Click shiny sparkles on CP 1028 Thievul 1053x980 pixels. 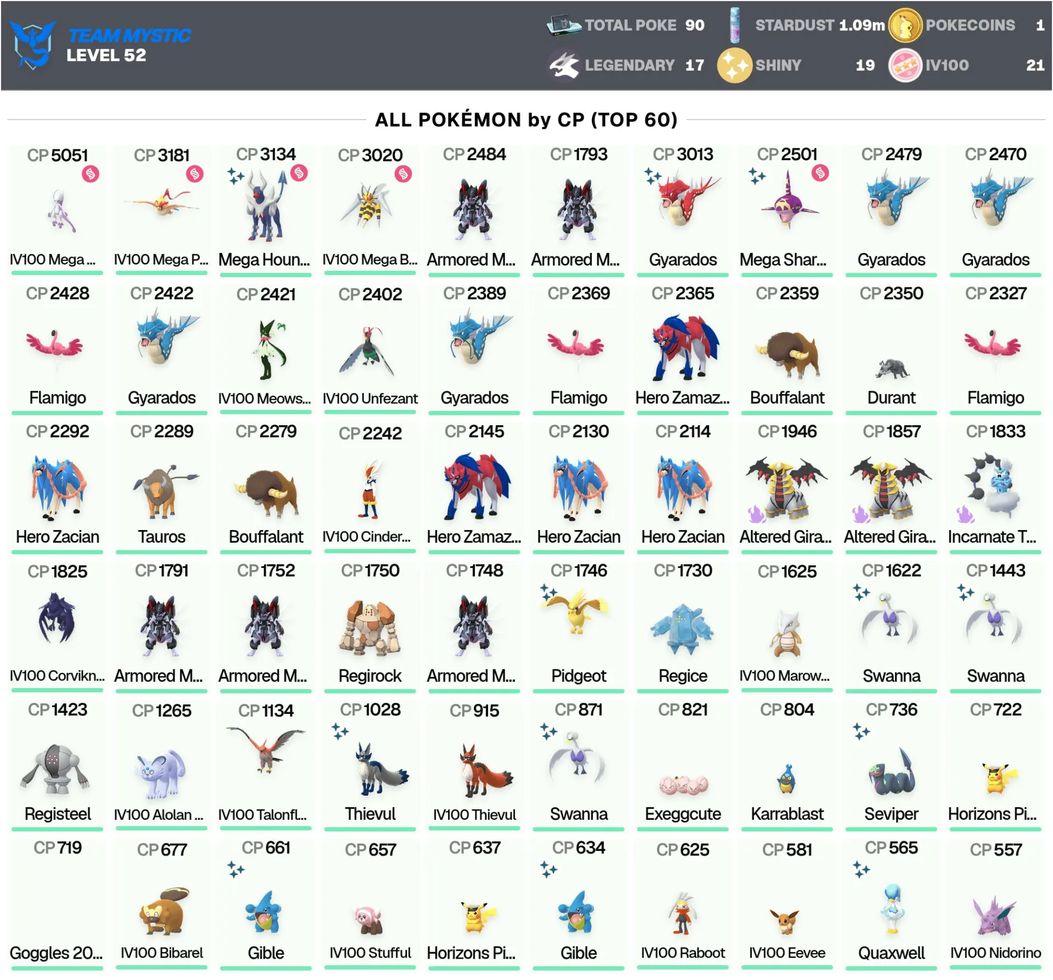click(x=340, y=731)
